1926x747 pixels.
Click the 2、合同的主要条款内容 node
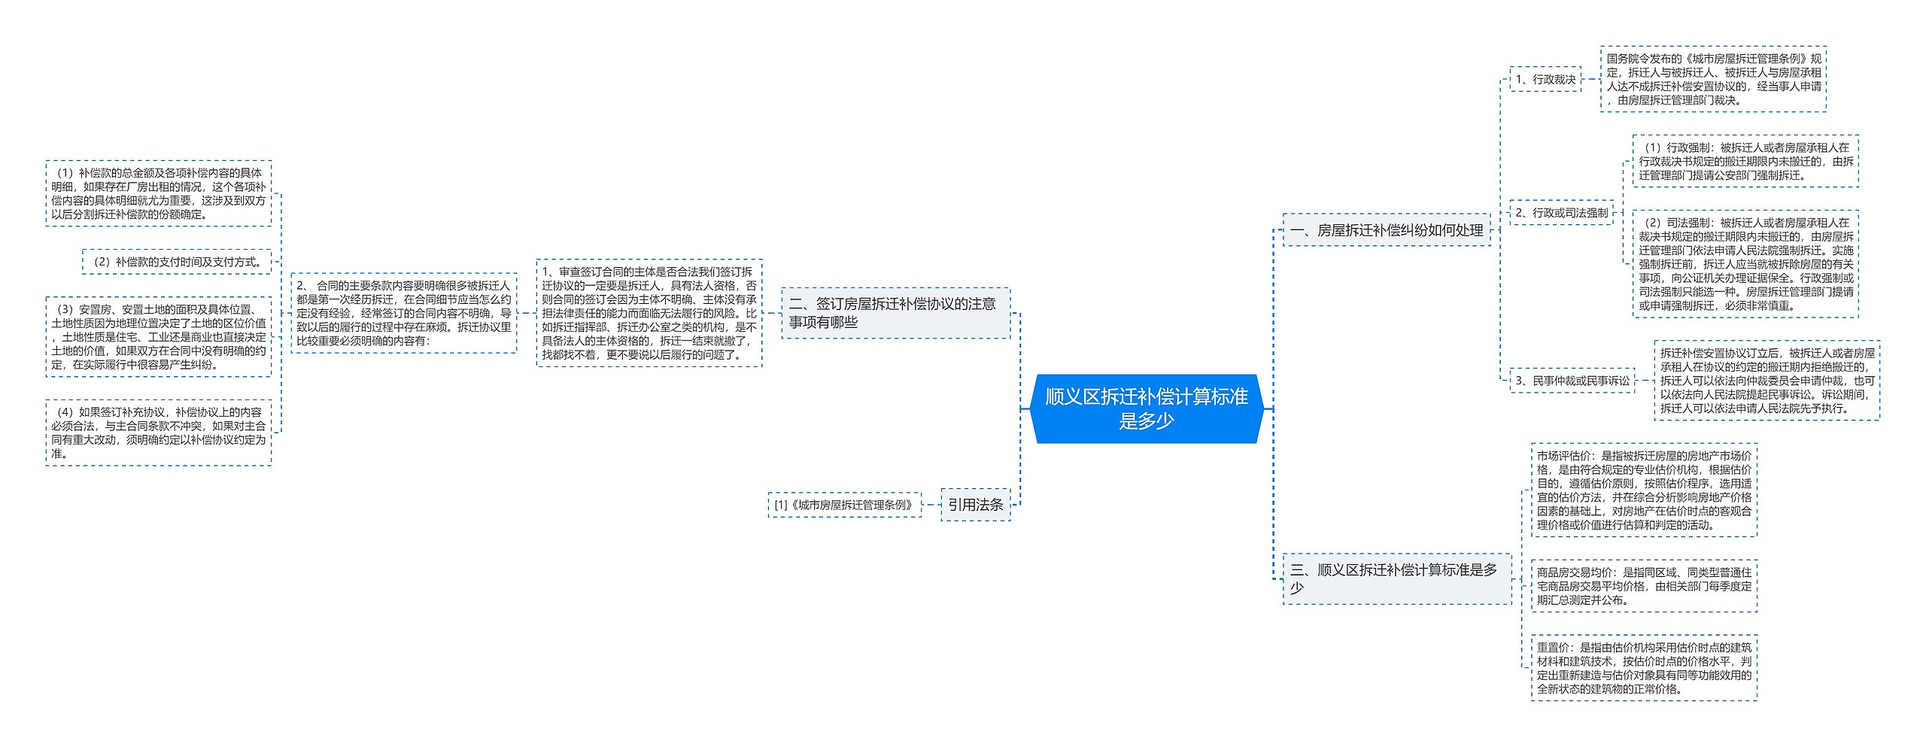[403, 313]
